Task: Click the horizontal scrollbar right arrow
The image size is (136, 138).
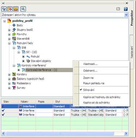Action: 126,134
